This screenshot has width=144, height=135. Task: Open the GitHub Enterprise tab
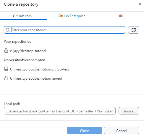click(x=72, y=16)
